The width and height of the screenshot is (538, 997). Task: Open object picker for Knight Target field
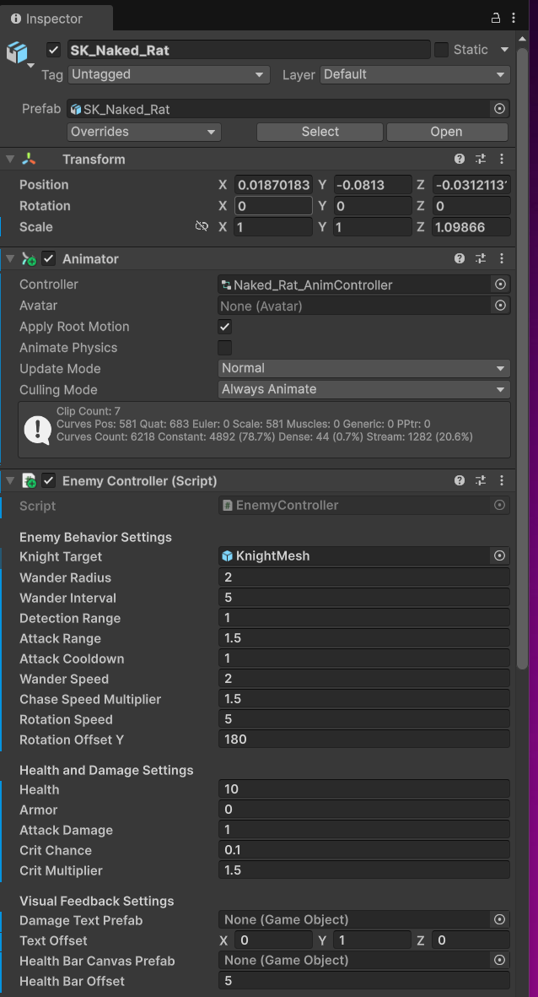coord(500,555)
